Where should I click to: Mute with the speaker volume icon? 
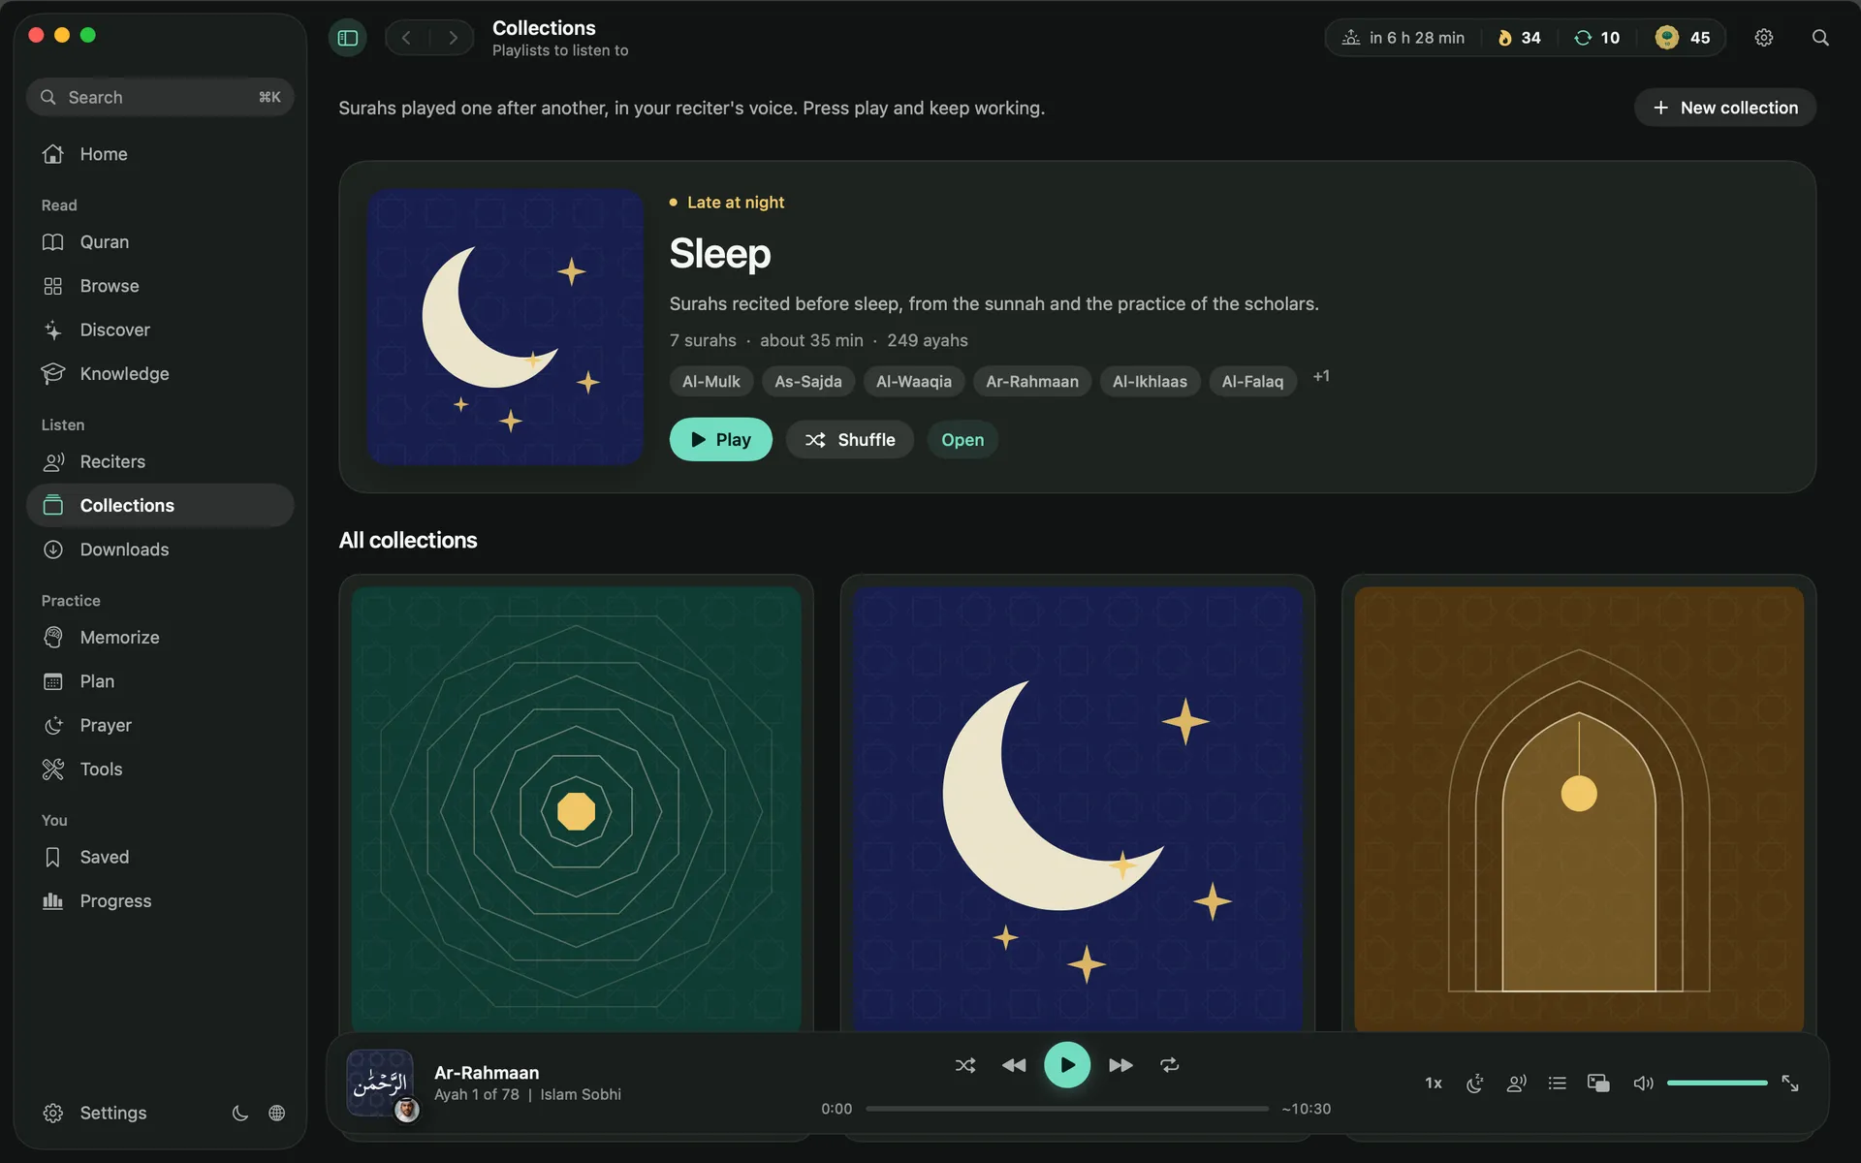coord(1643,1084)
